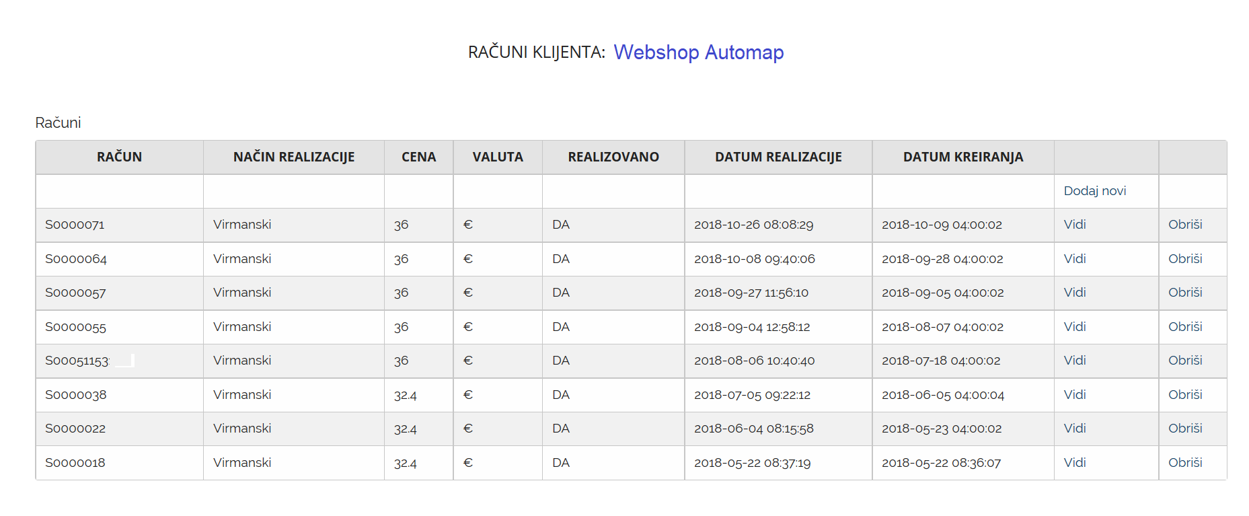Click creation date 2018-10-09 04:00:02
This screenshot has height=516, width=1249.
click(942, 225)
